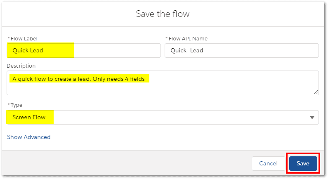Screen dimensions: 328x179
Task: Click the required asterisk beside Flow API Name
Action: point(166,39)
